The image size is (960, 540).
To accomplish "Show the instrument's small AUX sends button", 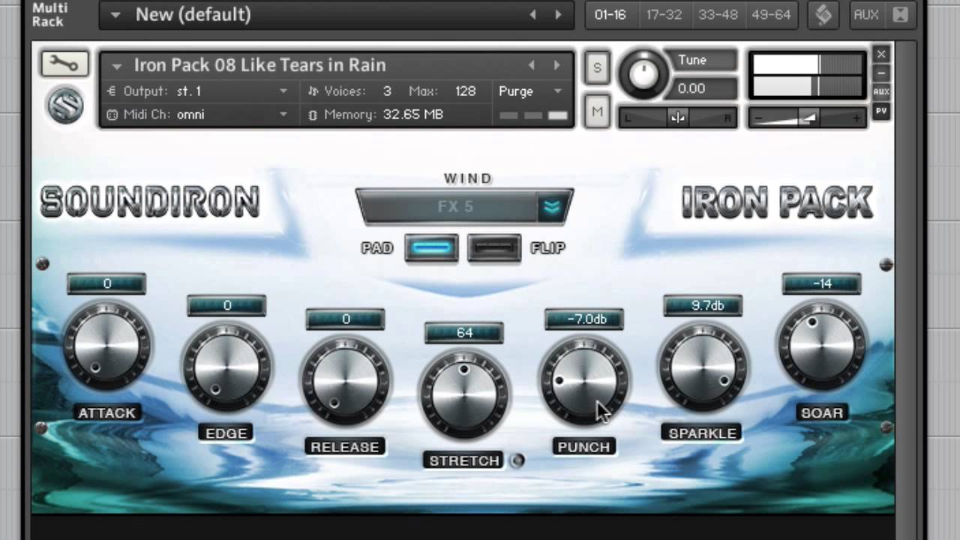I will (x=881, y=92).
